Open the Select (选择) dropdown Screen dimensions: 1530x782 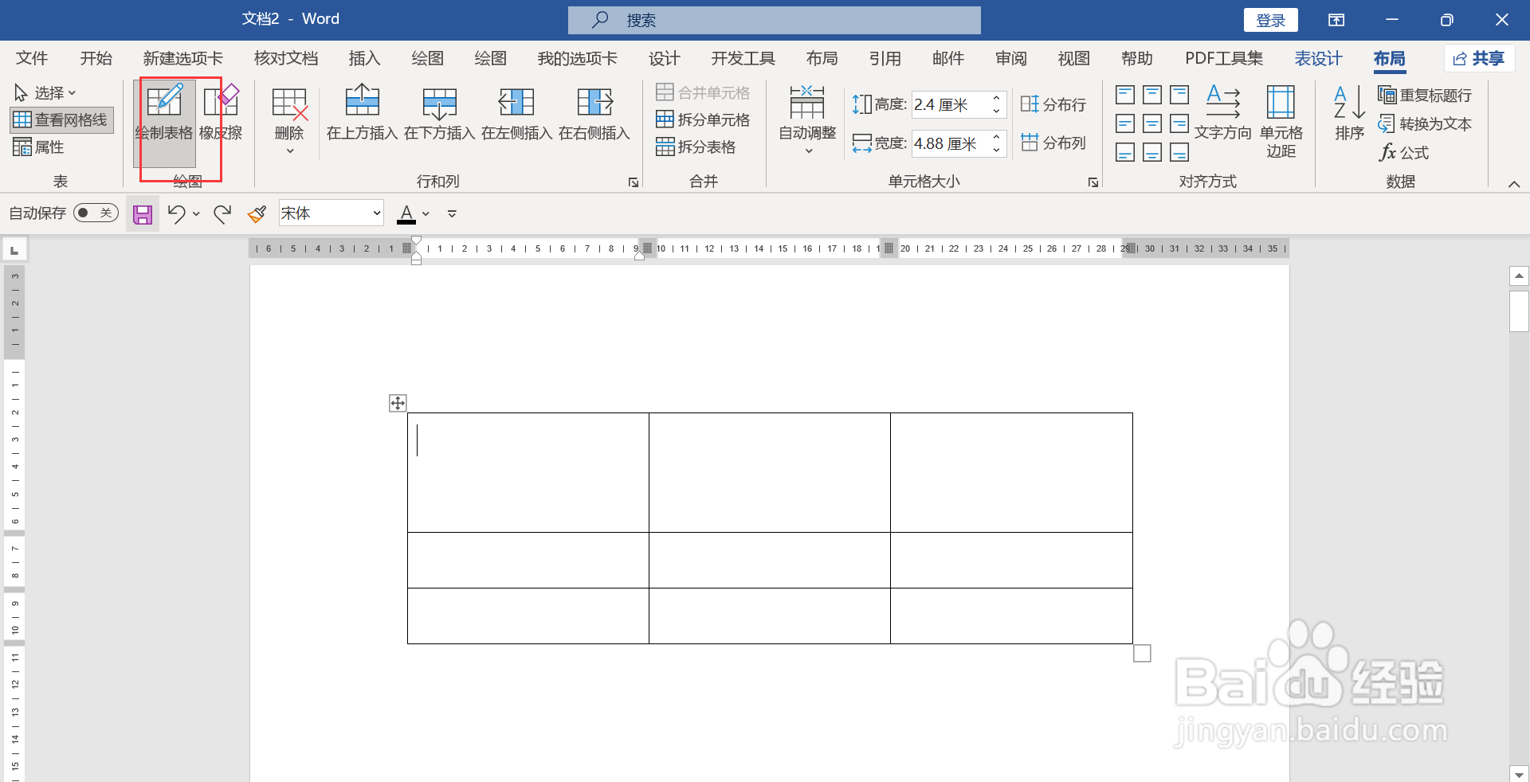click(x=45, y=93)
